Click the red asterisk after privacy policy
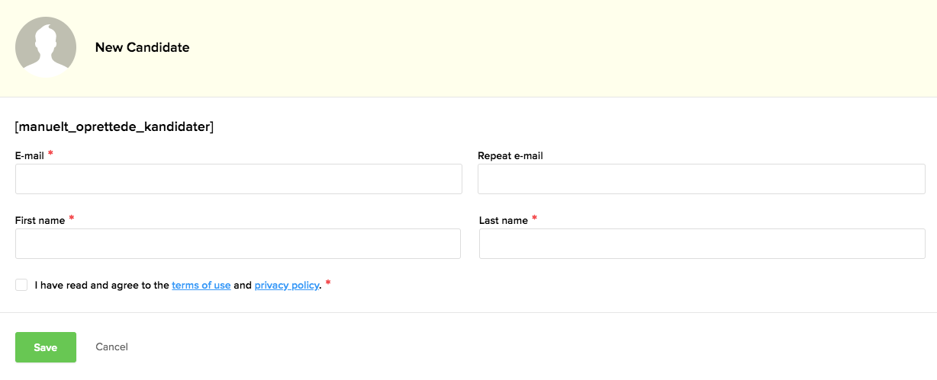The width and height of the screenshot is (937, 380). tap(328, 284)
